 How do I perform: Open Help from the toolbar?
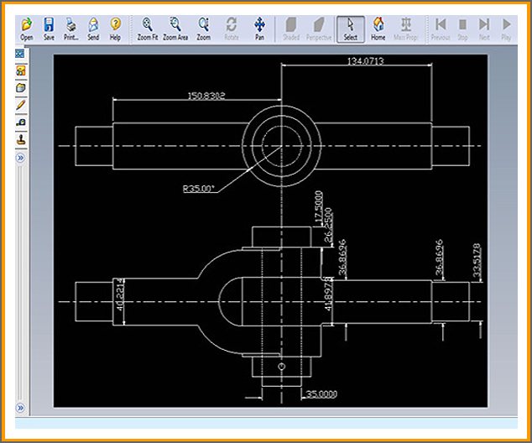(x=115, y=29)
